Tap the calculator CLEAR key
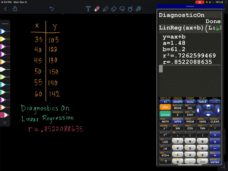The width and height of the screenshot is (228, 171). tap(215, 121)
